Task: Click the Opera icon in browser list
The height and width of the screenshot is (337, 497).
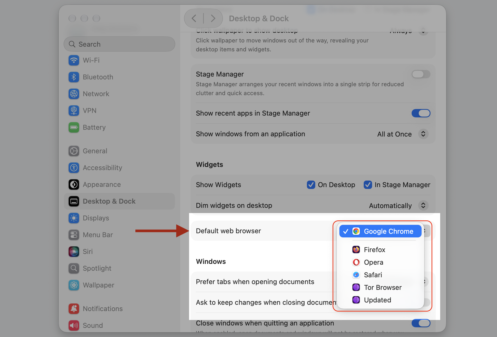Action: [356, 262]
